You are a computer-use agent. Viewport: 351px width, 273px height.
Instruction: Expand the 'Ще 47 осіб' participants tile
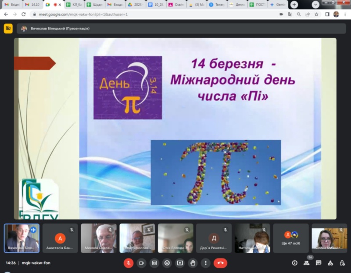click(x=290, y=238)
